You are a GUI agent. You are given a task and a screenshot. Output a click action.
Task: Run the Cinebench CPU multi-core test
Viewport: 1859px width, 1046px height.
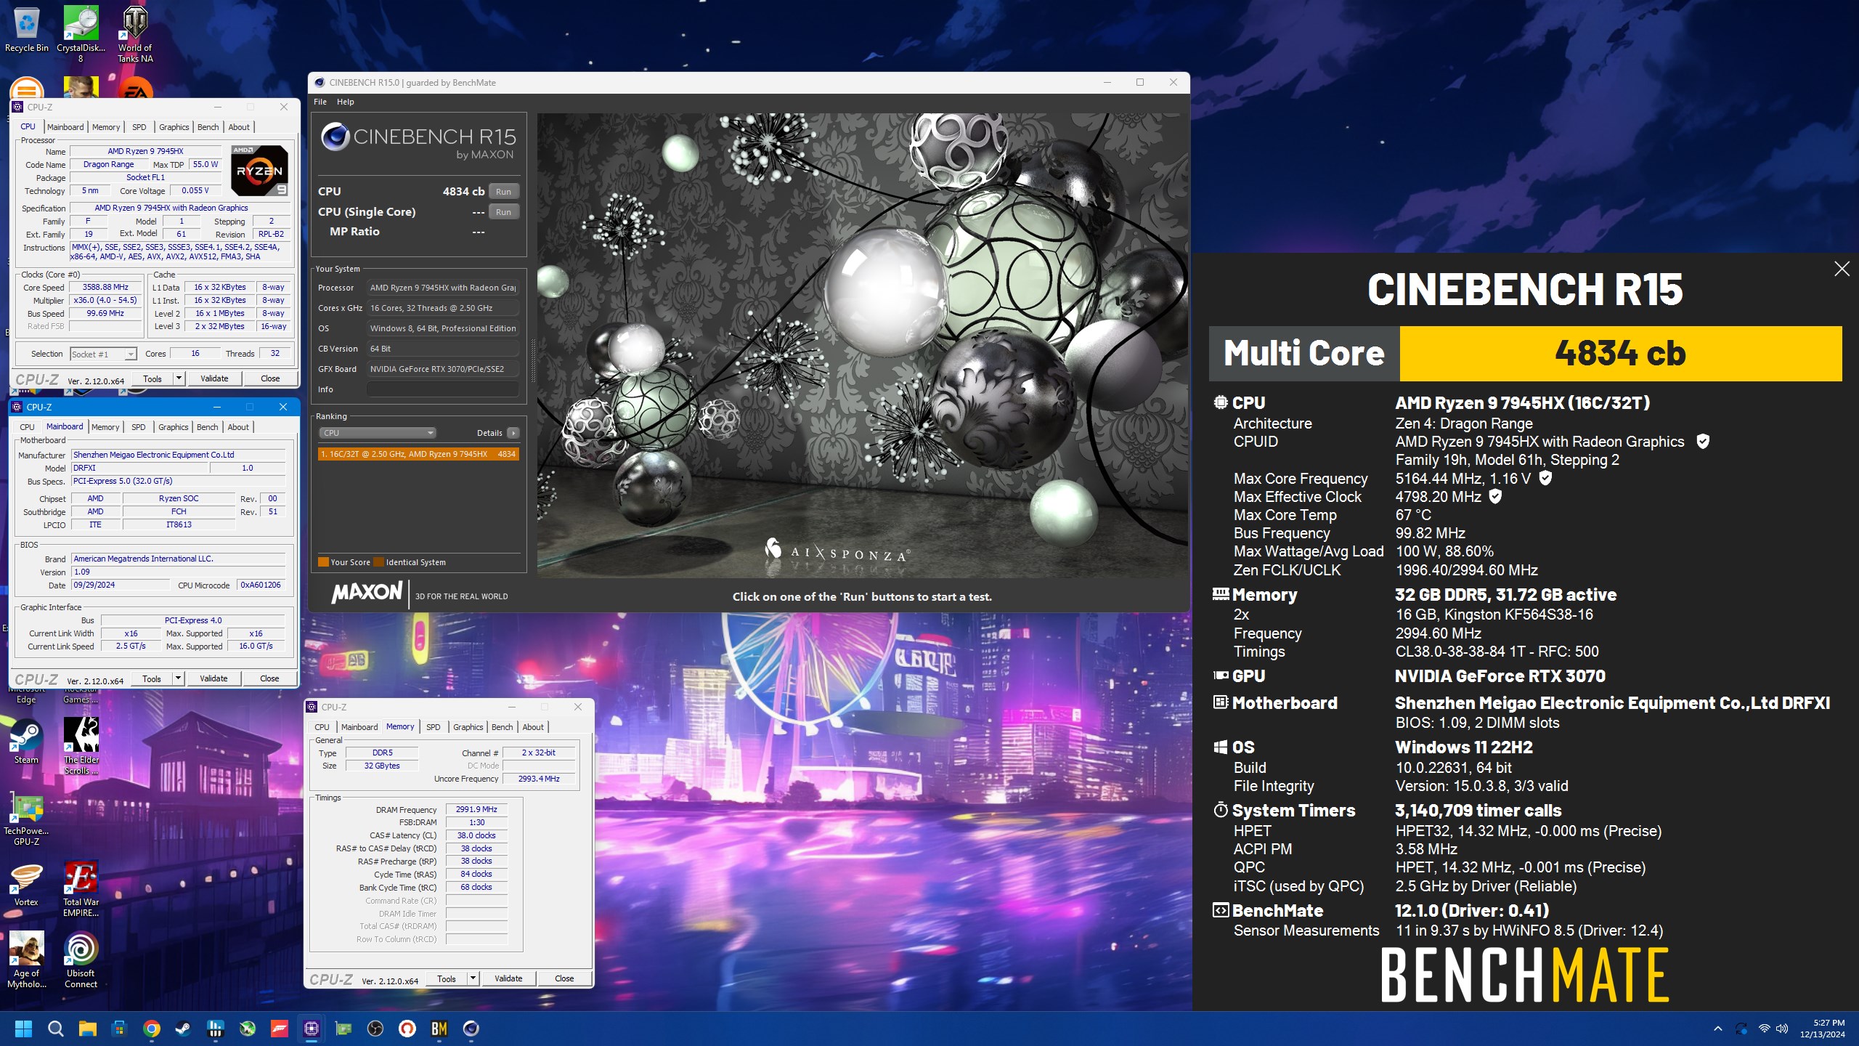pos(503,191)
